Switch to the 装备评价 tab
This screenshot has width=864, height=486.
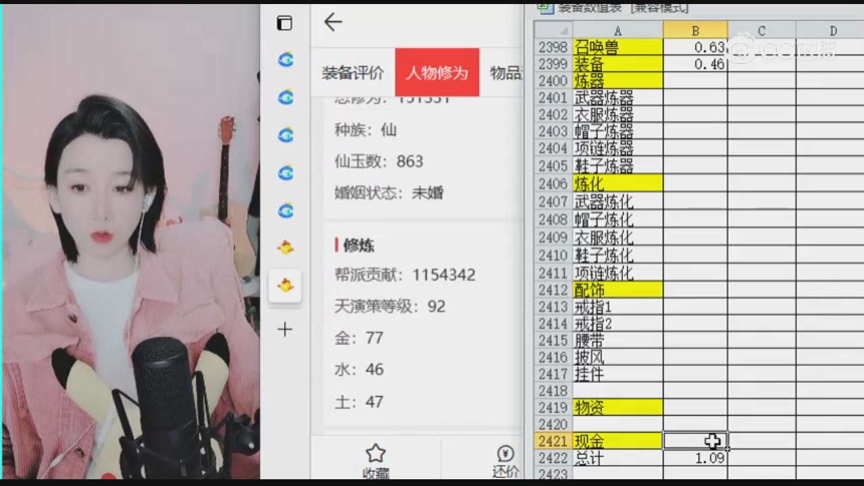pyautogui.click(x=352, y=73)
